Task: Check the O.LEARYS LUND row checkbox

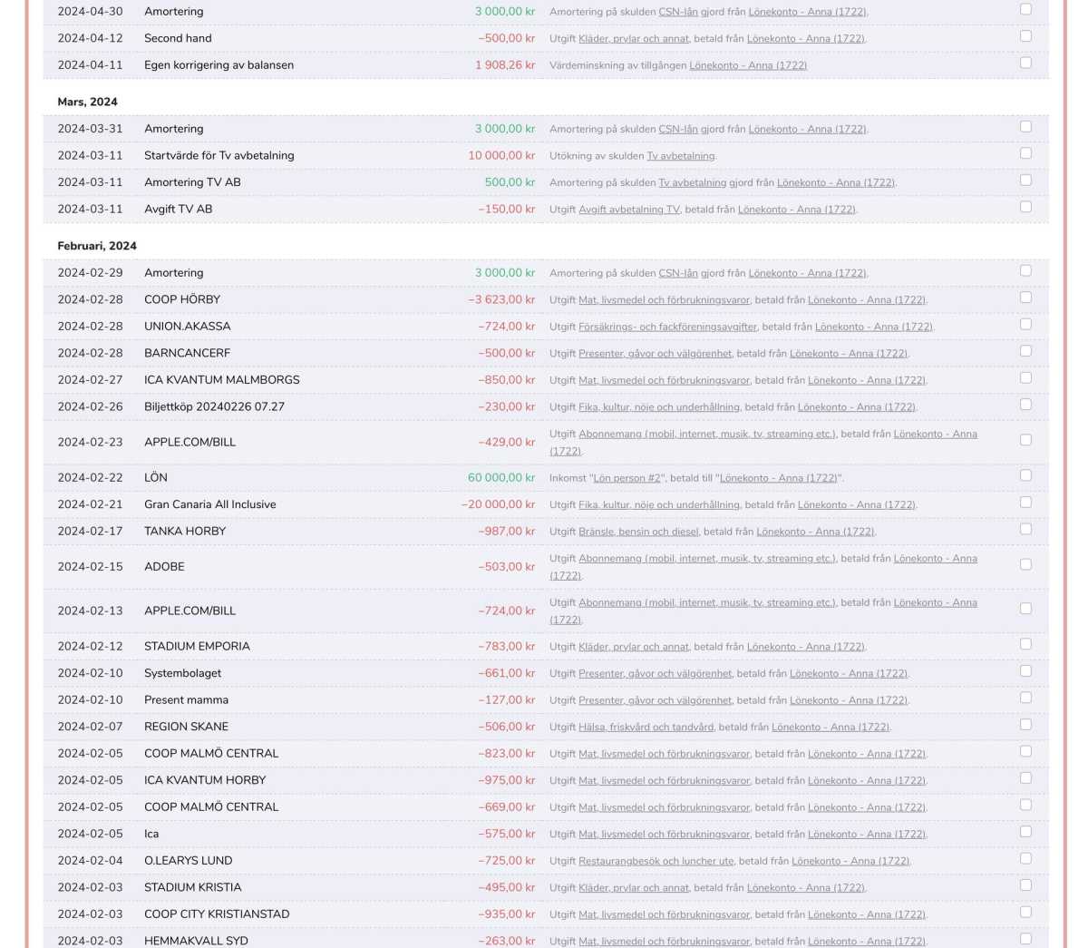Action: [1025, 858]
